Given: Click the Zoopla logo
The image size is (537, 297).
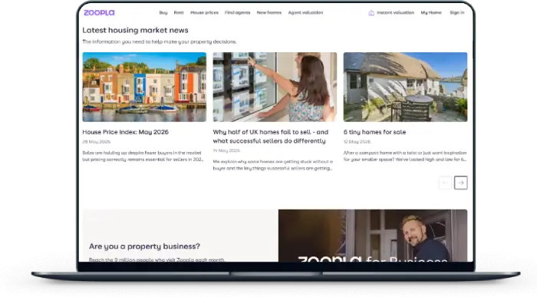Looking at the screenshot, I should pyautogui.click(x=99, y=13).
